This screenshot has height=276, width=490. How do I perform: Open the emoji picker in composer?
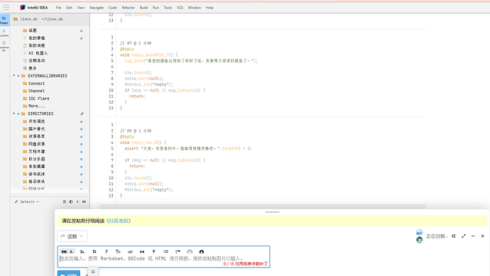coord(190,252)
